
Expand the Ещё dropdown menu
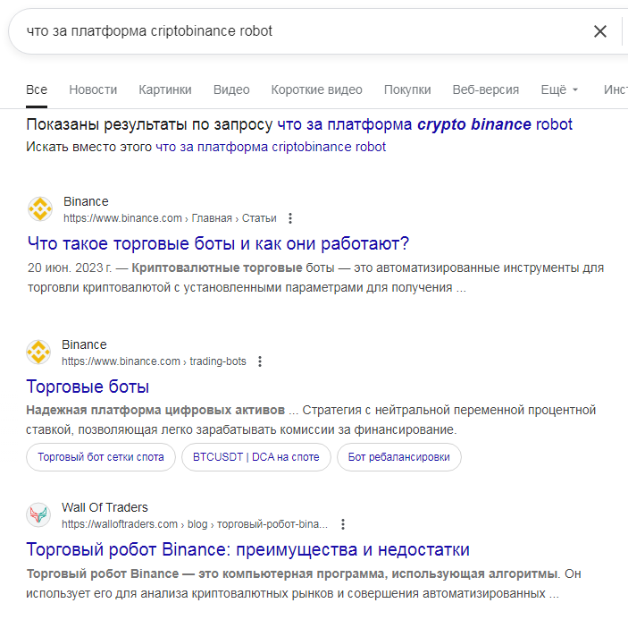(x=559, y=89)
